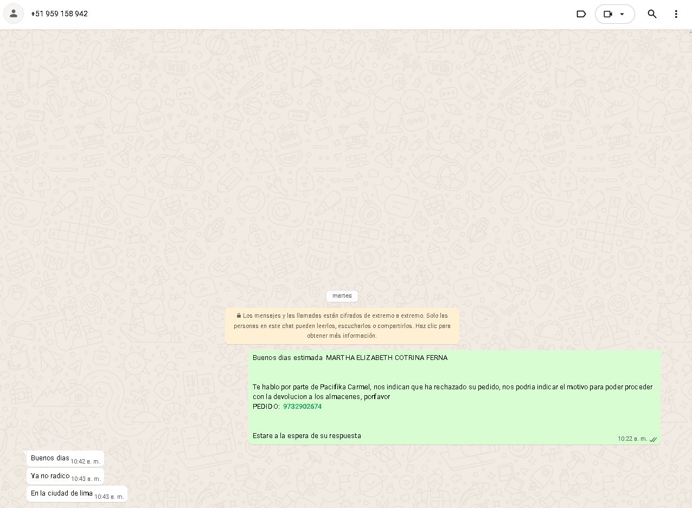Click the "Estare a la espera" closing line
The height and width of the screenshot is (508, 692).
tap(306, 436)
